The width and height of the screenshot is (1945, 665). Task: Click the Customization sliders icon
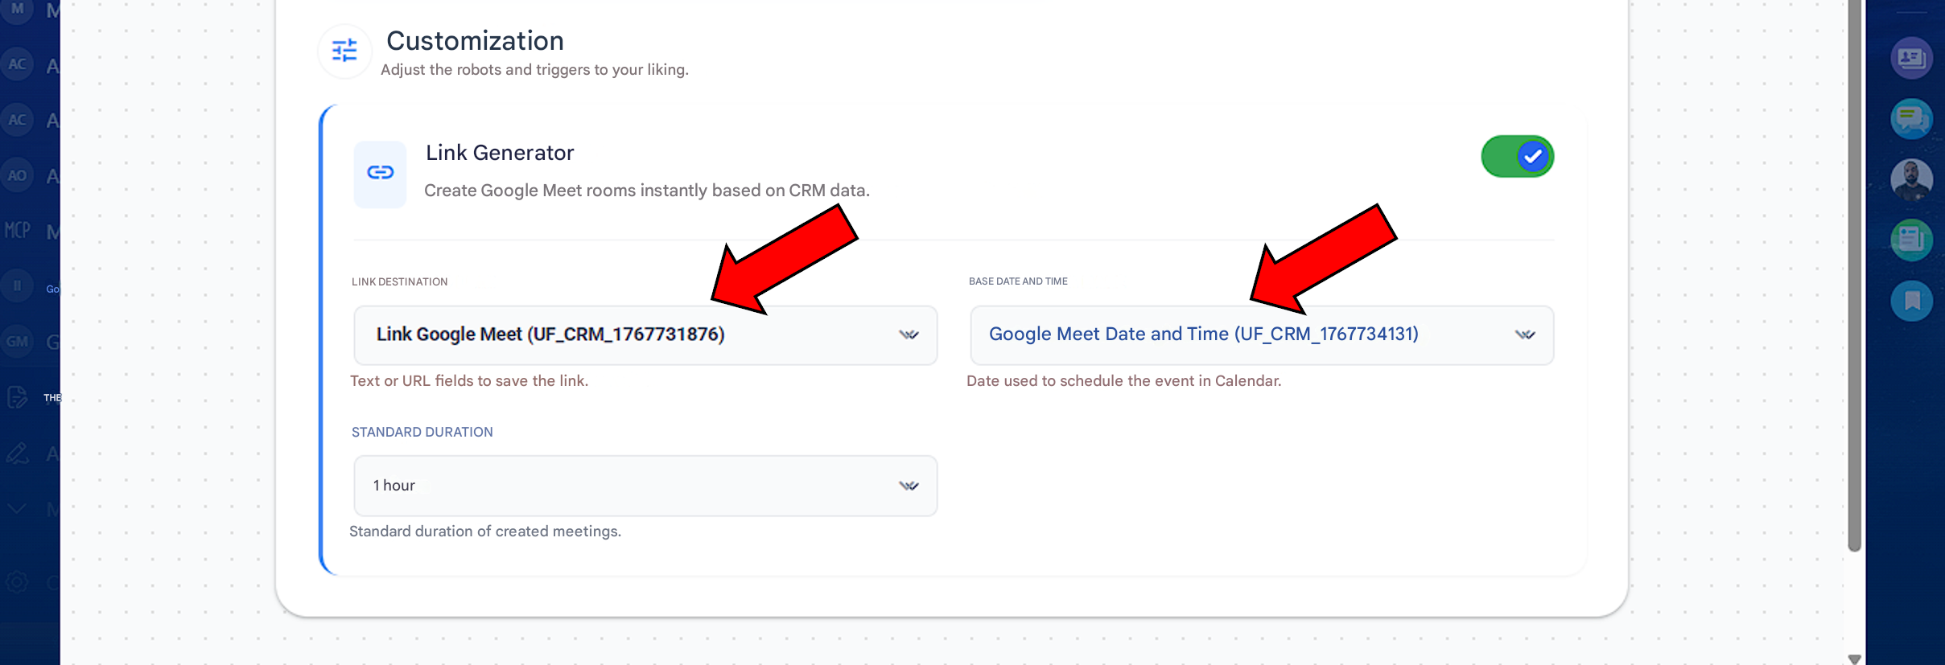click(344, 51)
